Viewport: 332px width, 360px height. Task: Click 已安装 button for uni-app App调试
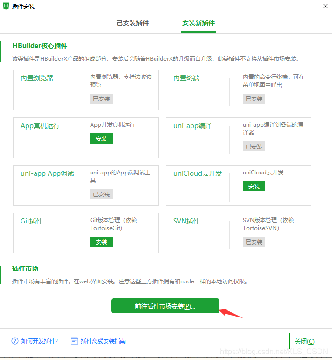101,194
